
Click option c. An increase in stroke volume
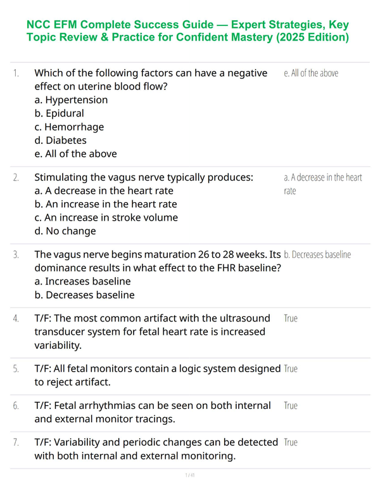pyautogui.click(x=106, y=217)
